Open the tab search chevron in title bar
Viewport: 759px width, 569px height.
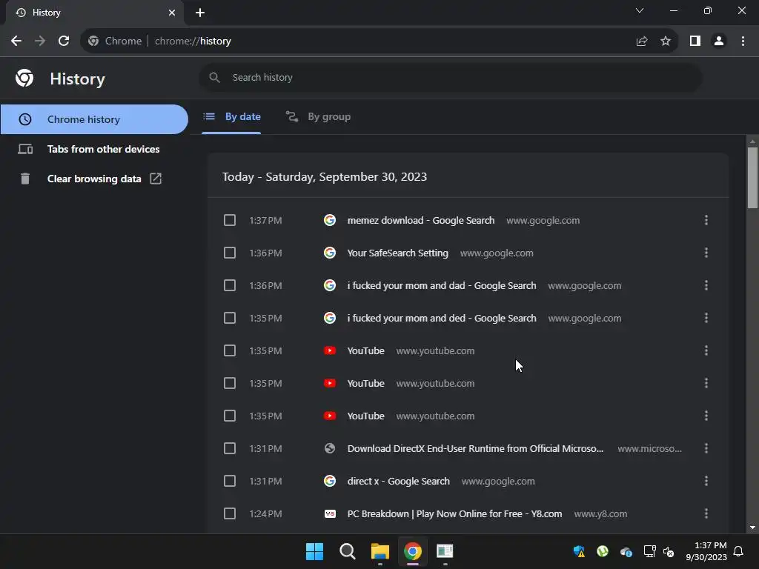click(x=640, y=10)
